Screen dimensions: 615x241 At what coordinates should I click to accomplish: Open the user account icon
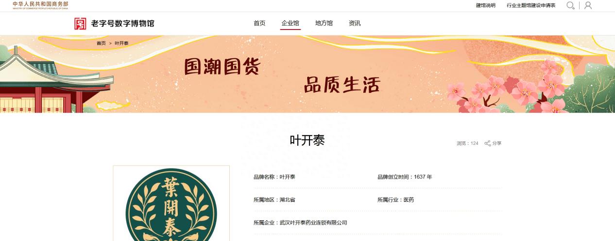point(588,6)
